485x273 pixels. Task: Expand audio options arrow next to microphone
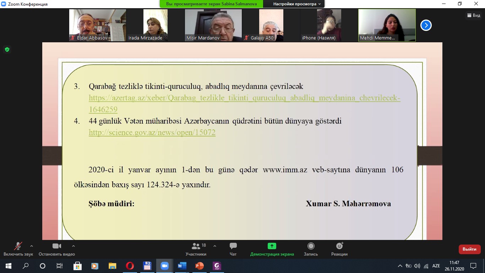[32, 246]
